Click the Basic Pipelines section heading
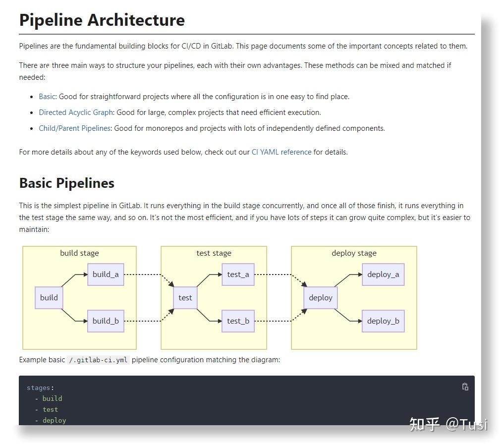 (x=67, y=183)
